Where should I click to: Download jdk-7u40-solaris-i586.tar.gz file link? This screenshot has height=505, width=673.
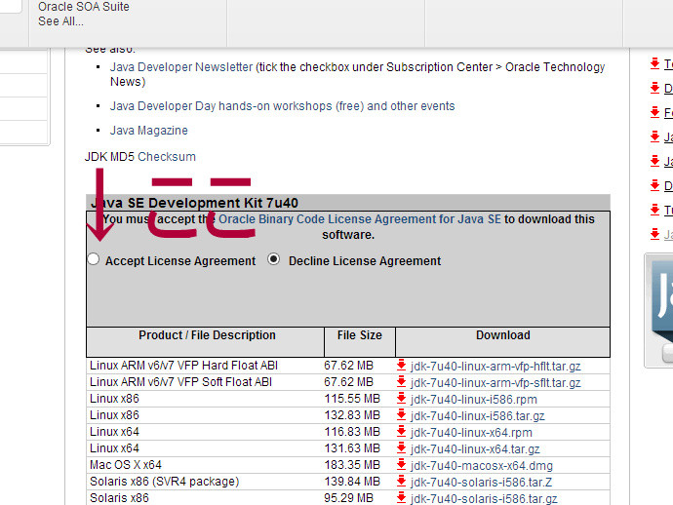point(483,499)
